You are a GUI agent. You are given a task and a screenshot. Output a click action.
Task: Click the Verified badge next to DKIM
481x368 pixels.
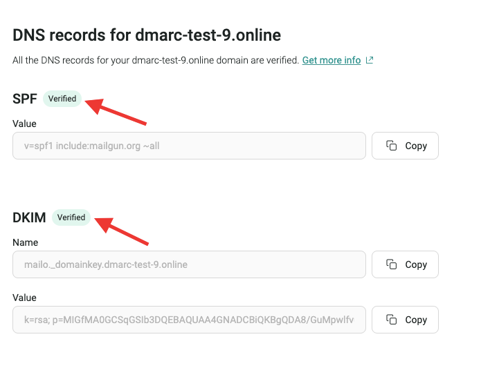click(71, 217)
